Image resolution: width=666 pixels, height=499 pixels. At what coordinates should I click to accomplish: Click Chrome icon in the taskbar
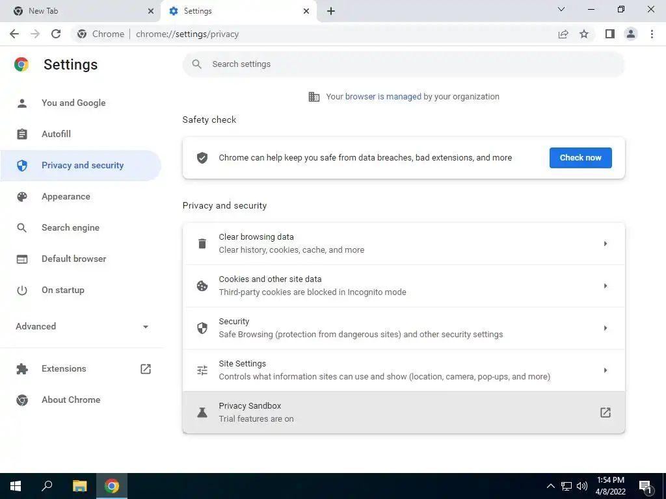pyautogui.click(x=112, y=486)
